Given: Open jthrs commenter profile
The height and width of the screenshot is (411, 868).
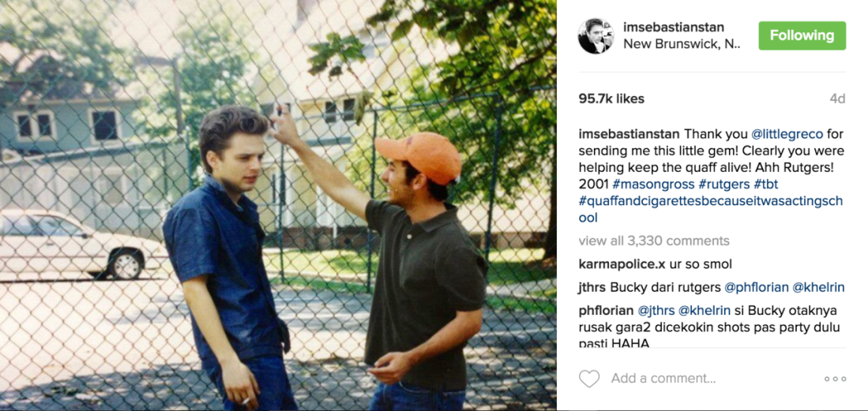Looking at the screenshot, I should tap(592, 287).
